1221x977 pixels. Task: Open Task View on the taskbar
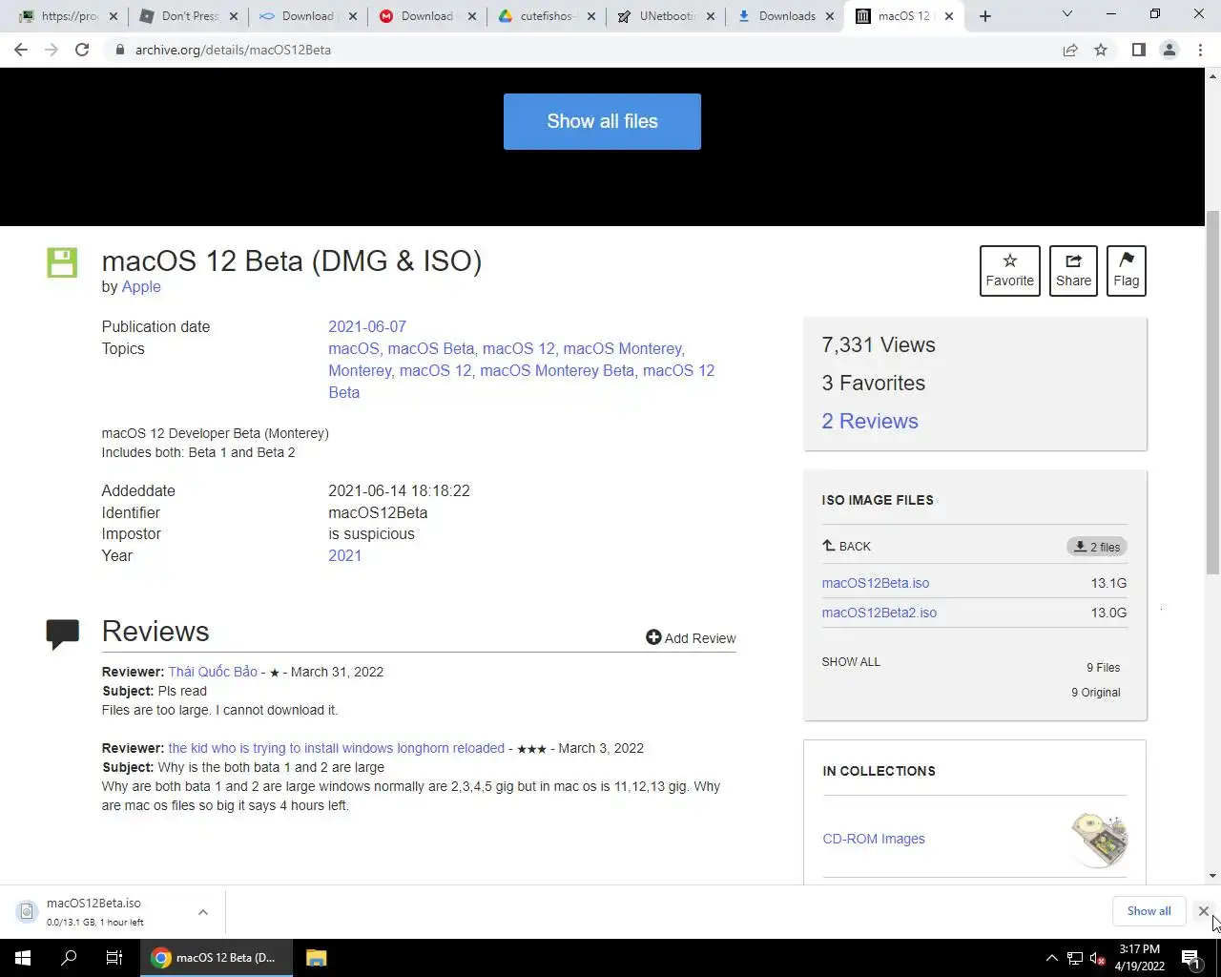pos(114,958)
